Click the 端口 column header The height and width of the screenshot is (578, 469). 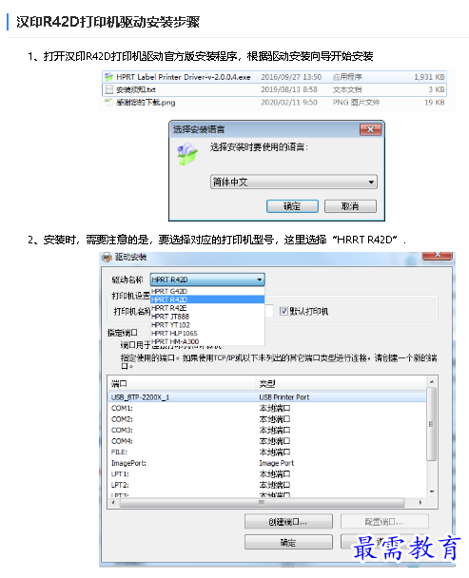click(x=182, y=384)
